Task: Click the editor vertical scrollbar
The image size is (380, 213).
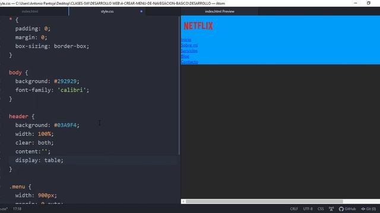Action: [x=179, y=86]
